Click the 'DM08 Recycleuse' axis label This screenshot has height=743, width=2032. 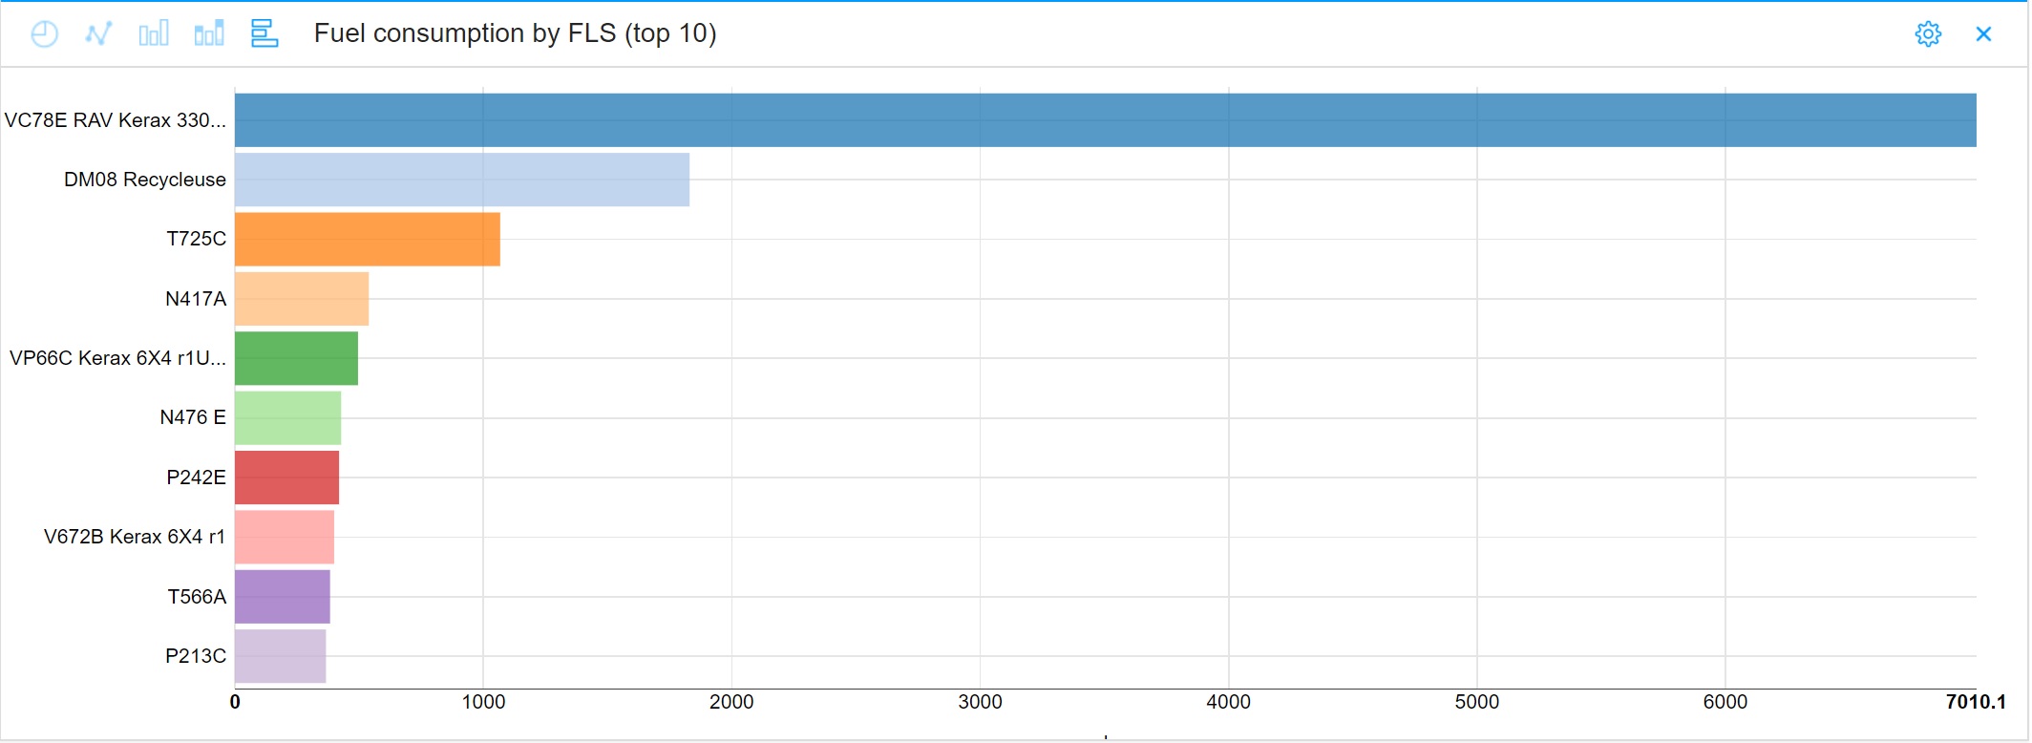pyautogui.click(x=144, y=180)
